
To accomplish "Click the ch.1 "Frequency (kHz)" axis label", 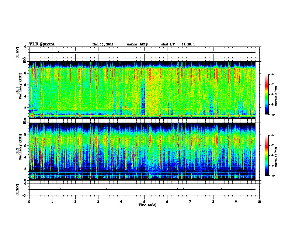I will pos(20,86).
